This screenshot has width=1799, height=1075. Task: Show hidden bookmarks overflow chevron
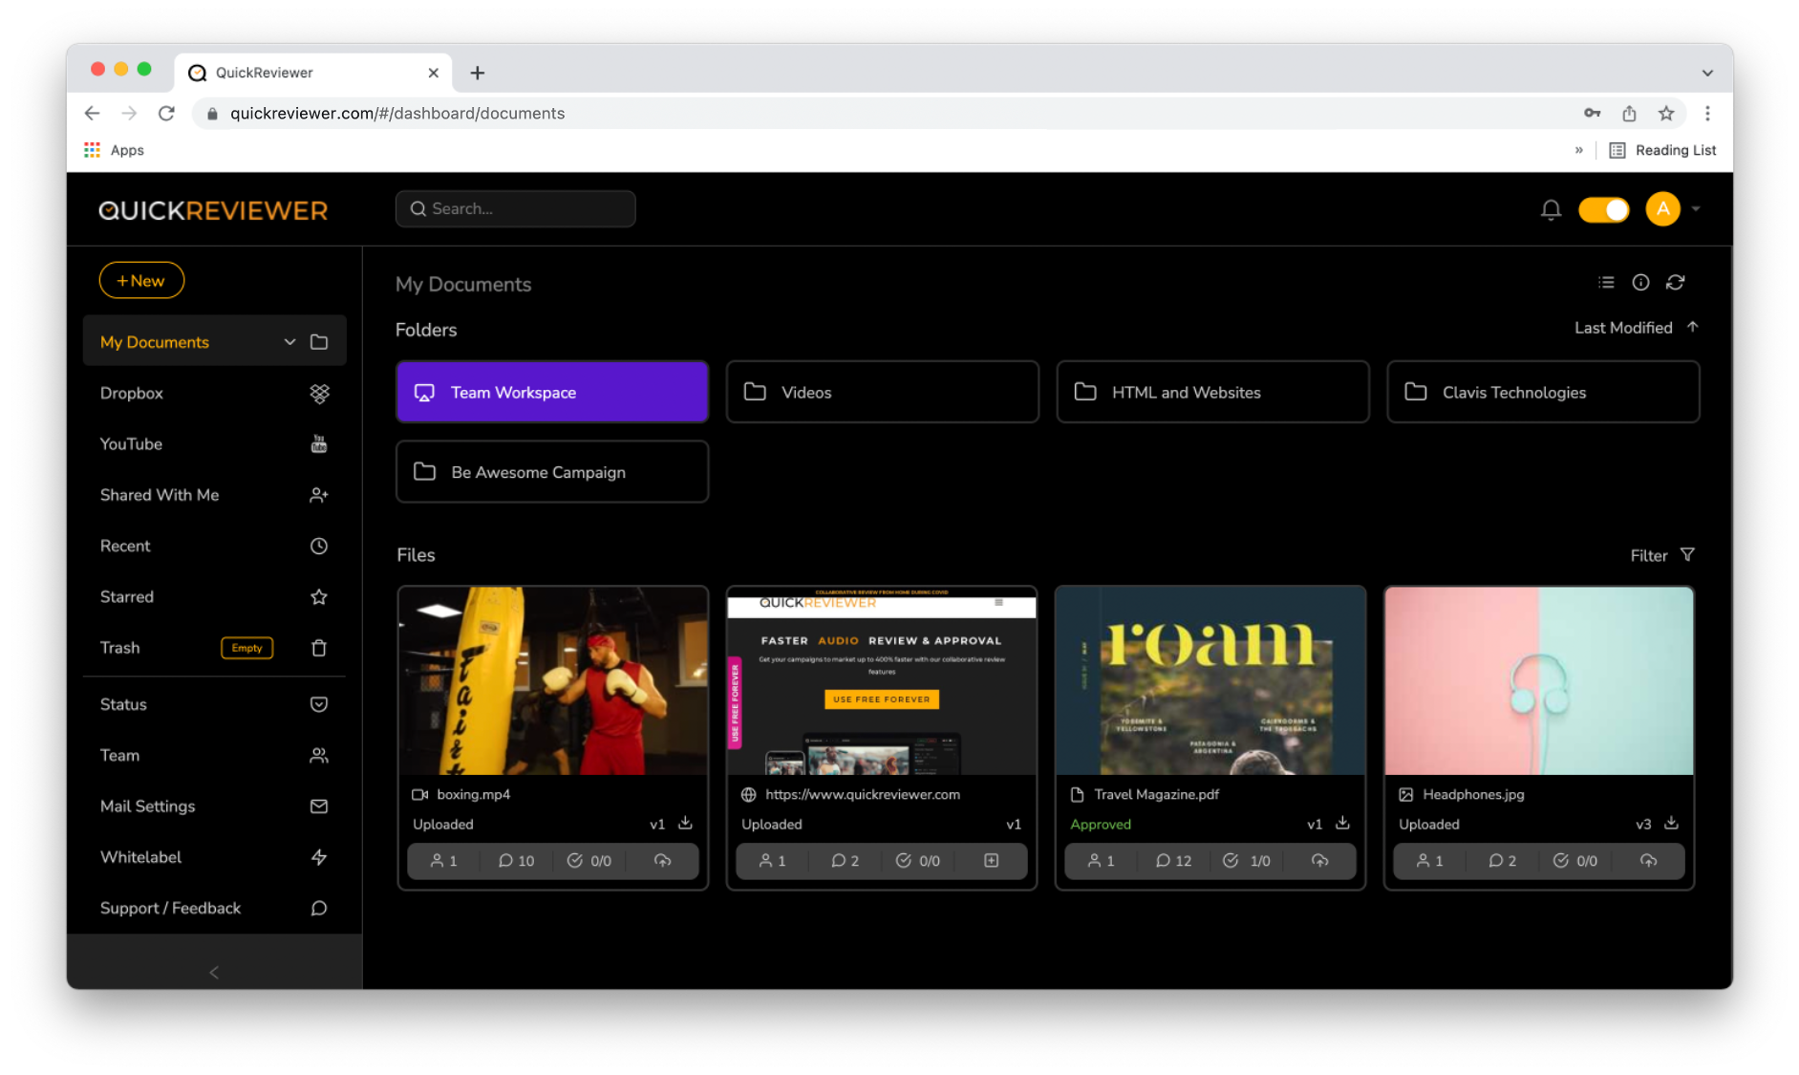1578,150
